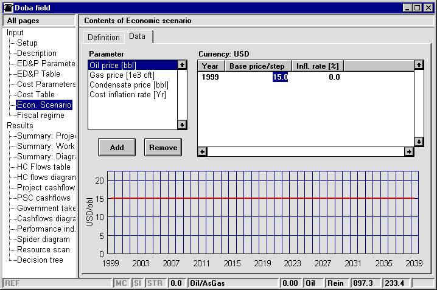Open the Resource scan page
Viewport: 437px width, 290px height.
click(x=43, y=249)
